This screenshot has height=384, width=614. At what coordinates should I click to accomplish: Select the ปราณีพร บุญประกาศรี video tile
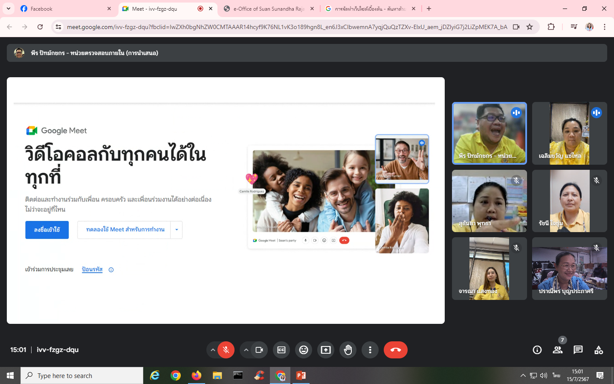[569, 268]
